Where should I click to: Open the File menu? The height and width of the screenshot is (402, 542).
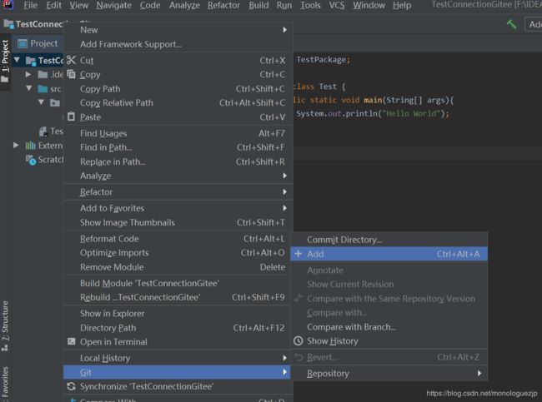[30, 5]
